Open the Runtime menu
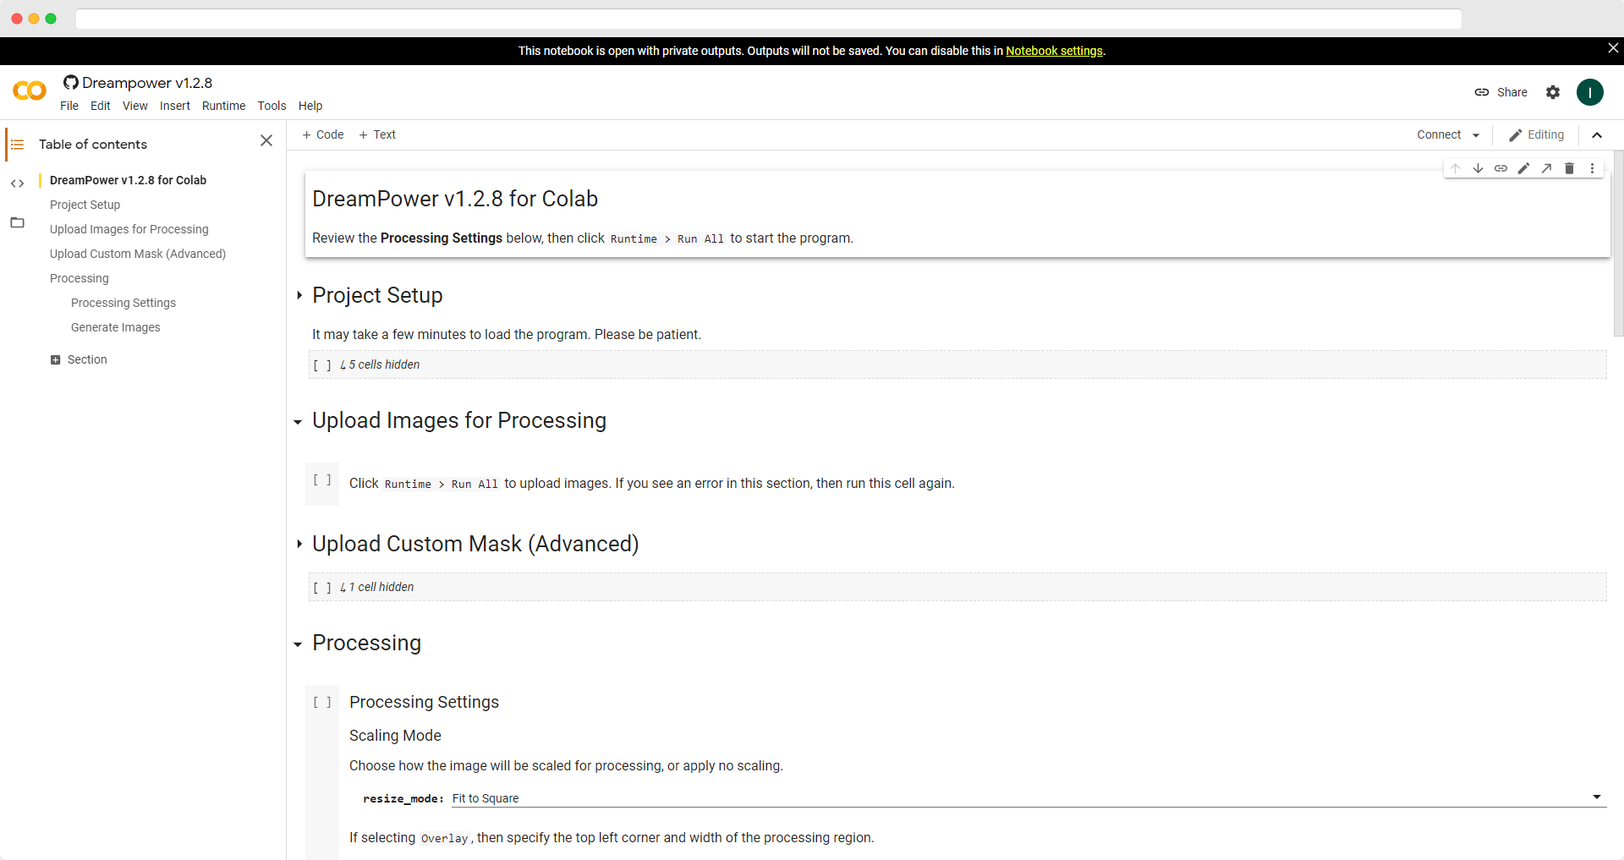 [x=223, y=106]
